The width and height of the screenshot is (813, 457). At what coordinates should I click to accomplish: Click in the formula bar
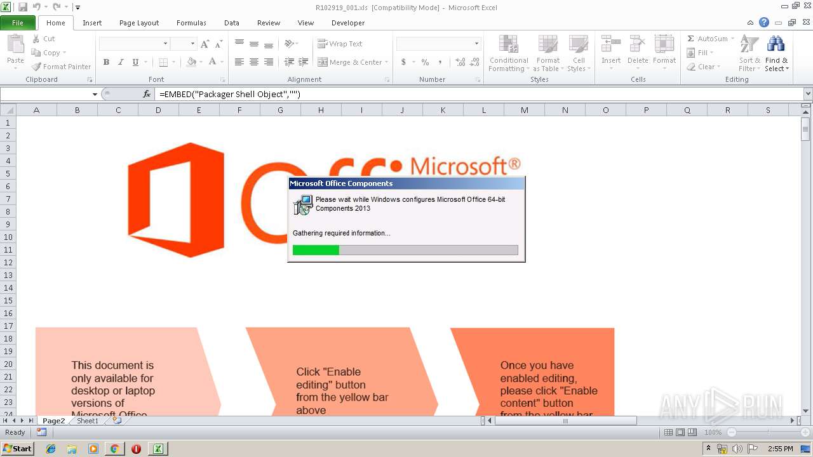coord(480,94)
